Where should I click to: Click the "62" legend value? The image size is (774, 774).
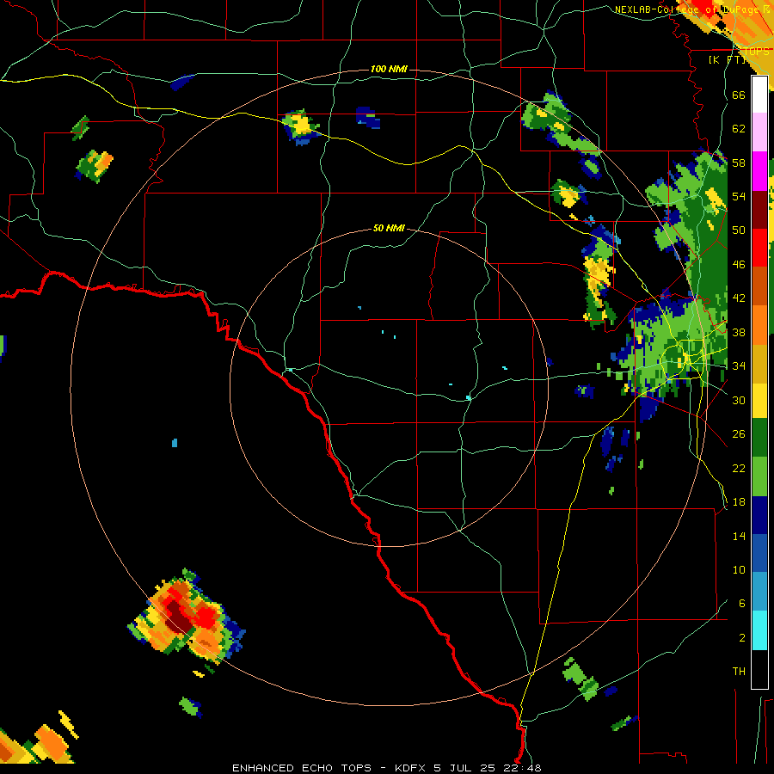pyautogui.click(x=739, y=129)
